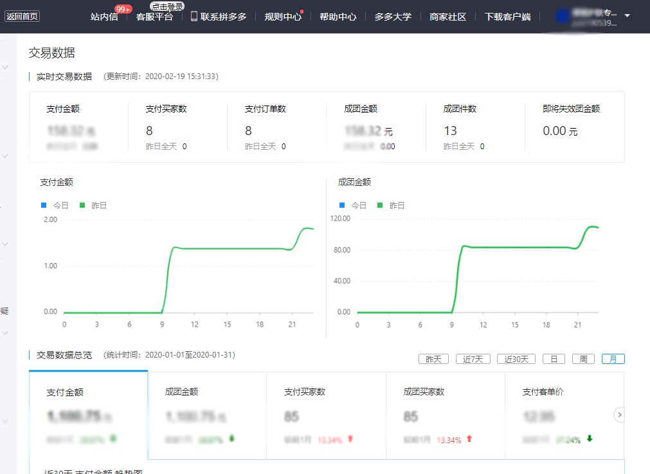Click the 点击登录 bubble above 客服平台

[167, 6]
